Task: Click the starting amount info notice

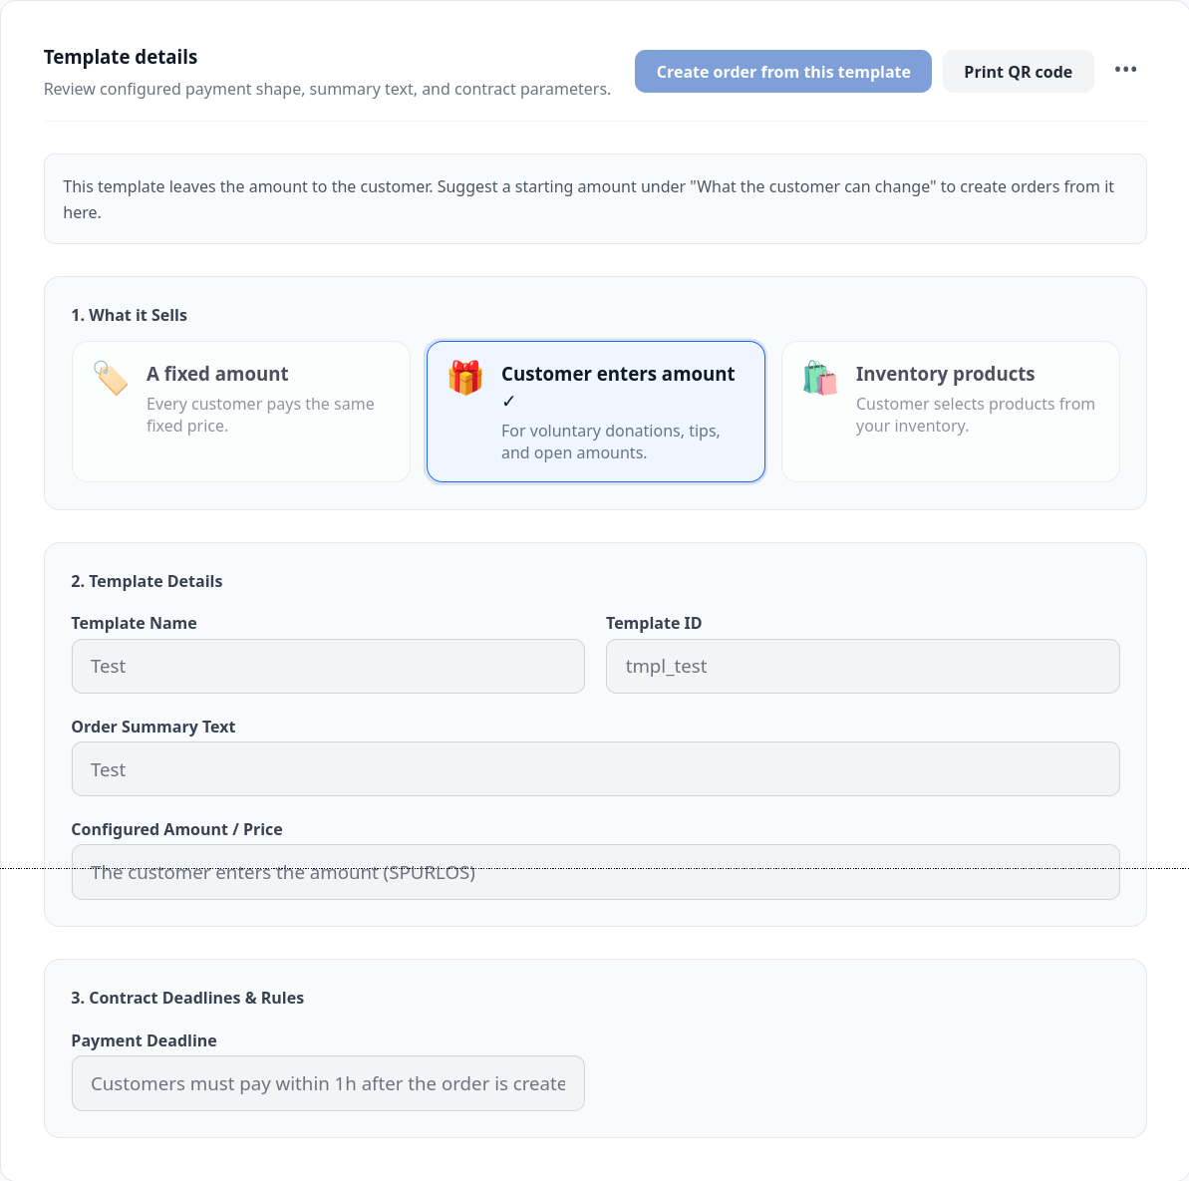Action: [x=595, y=198]
